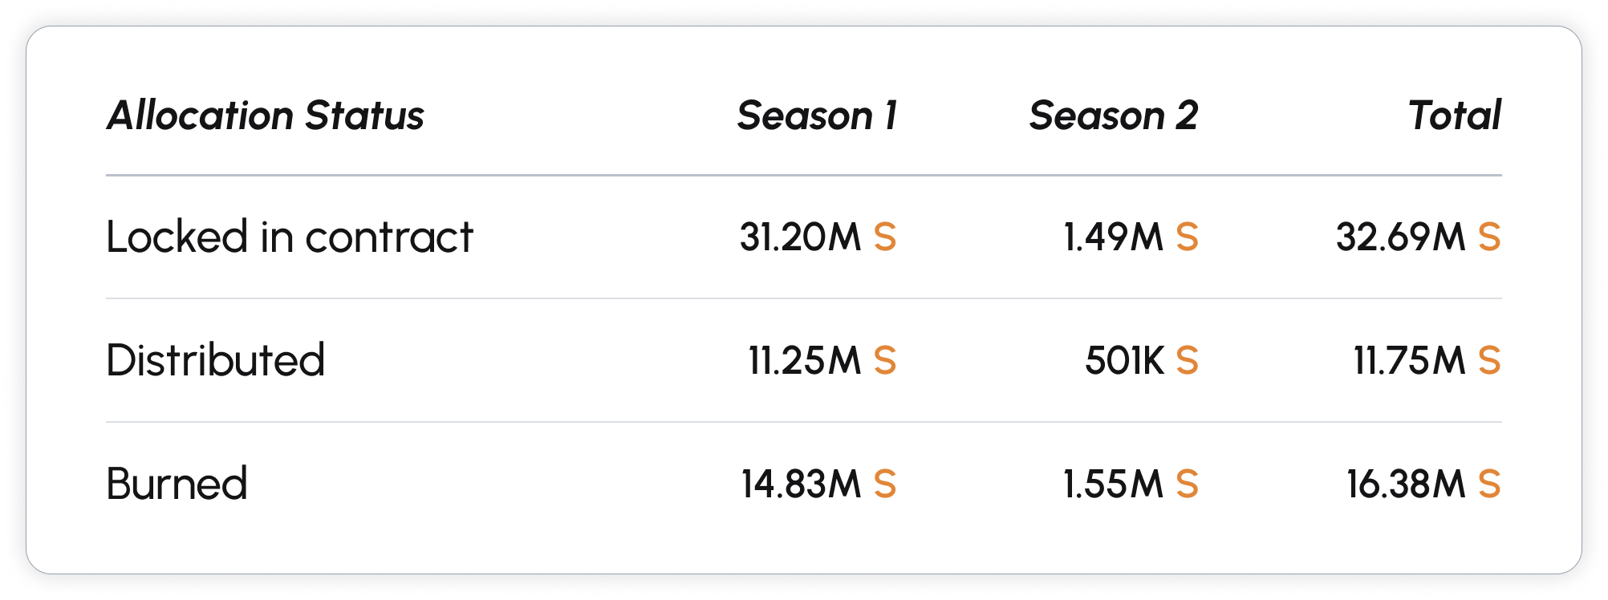This screenshot has height=600, width=1608.
Task: Click the Season 1 column header
Action: coord(817,116)
